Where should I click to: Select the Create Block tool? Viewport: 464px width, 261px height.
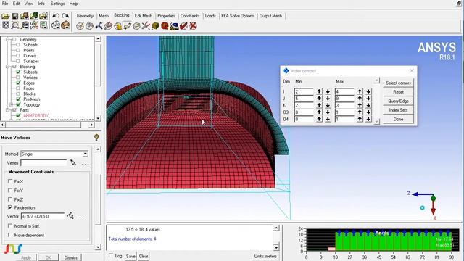tap(80, 26)
